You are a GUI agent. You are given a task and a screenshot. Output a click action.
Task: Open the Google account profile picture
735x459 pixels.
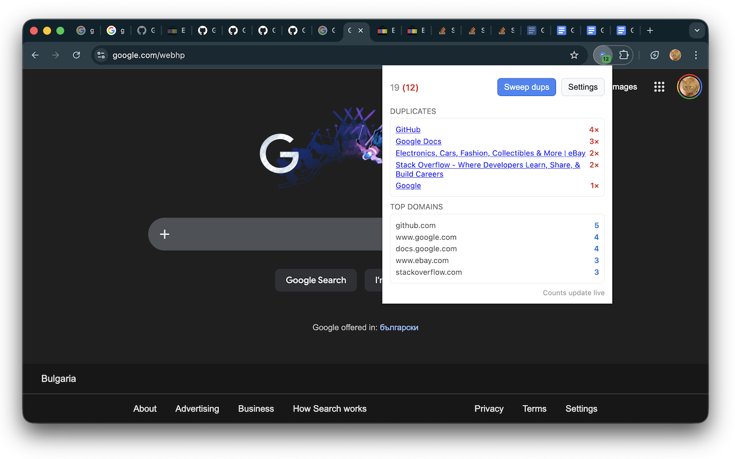(x=689, y=87)
